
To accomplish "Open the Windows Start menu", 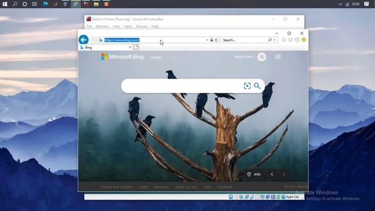I will [x=5, y=4].
